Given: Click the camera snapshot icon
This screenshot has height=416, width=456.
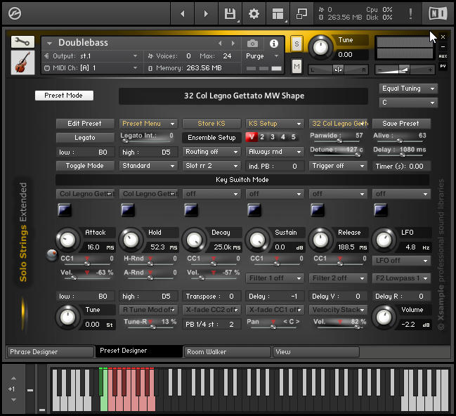Looking at the screenshot, I should coord(252,44).
